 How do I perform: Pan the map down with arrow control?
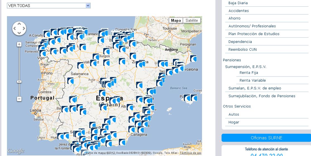(x=19, y=33)
